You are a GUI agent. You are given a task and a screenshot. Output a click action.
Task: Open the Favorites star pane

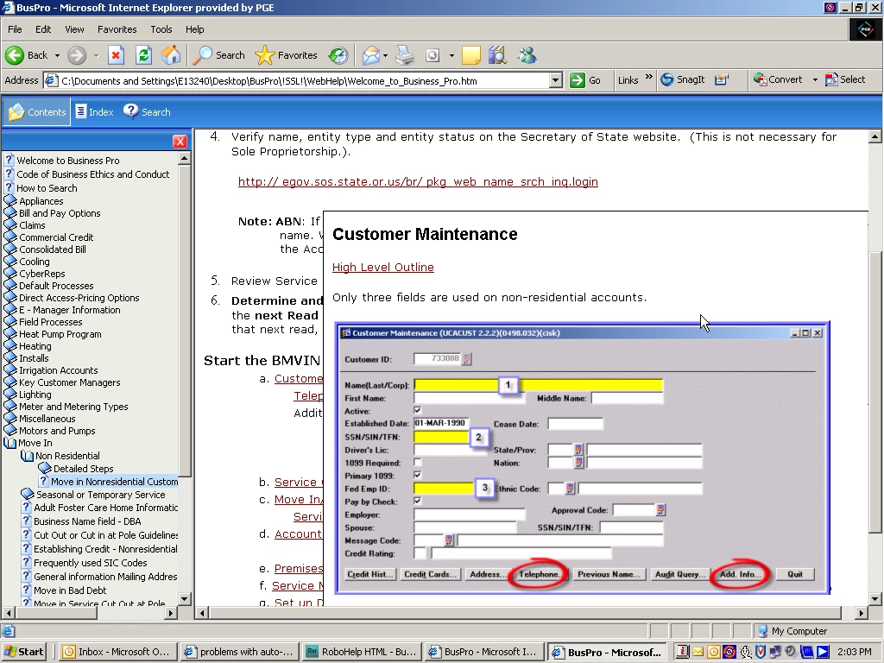pos(287,55)
